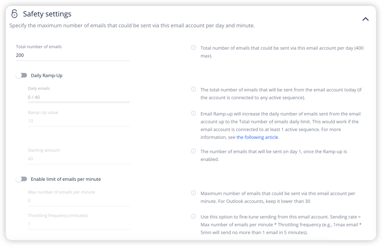Click info icon beside sending rate fine-tune description
Viewport: 382px width, 246px height.
pos(193,216)
